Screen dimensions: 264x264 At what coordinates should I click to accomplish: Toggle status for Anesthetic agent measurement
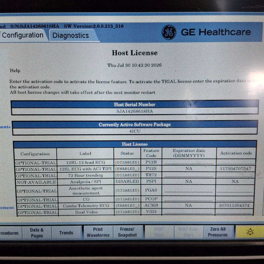click(x=127, y=190)
